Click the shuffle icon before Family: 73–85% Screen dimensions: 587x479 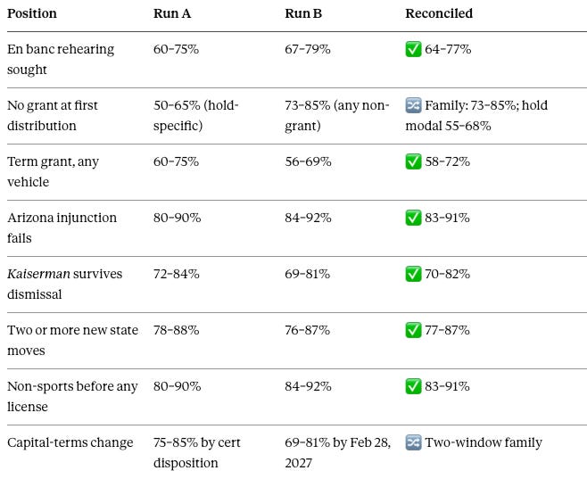(413, 105)
